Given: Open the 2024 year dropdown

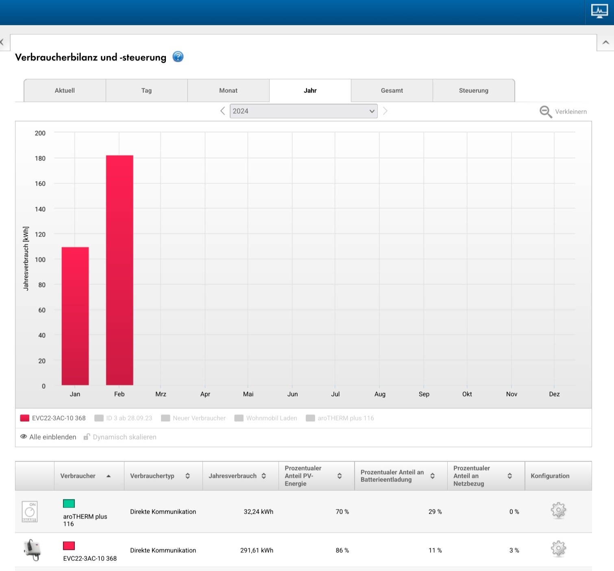Looking at the screenshot, I should coord(303,111).
